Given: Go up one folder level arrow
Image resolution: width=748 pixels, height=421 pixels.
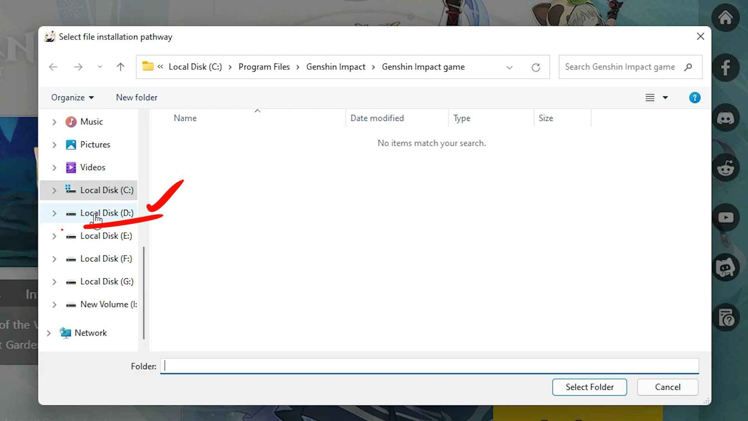Looking at the screenshot, I should click(x=120, y=67).
